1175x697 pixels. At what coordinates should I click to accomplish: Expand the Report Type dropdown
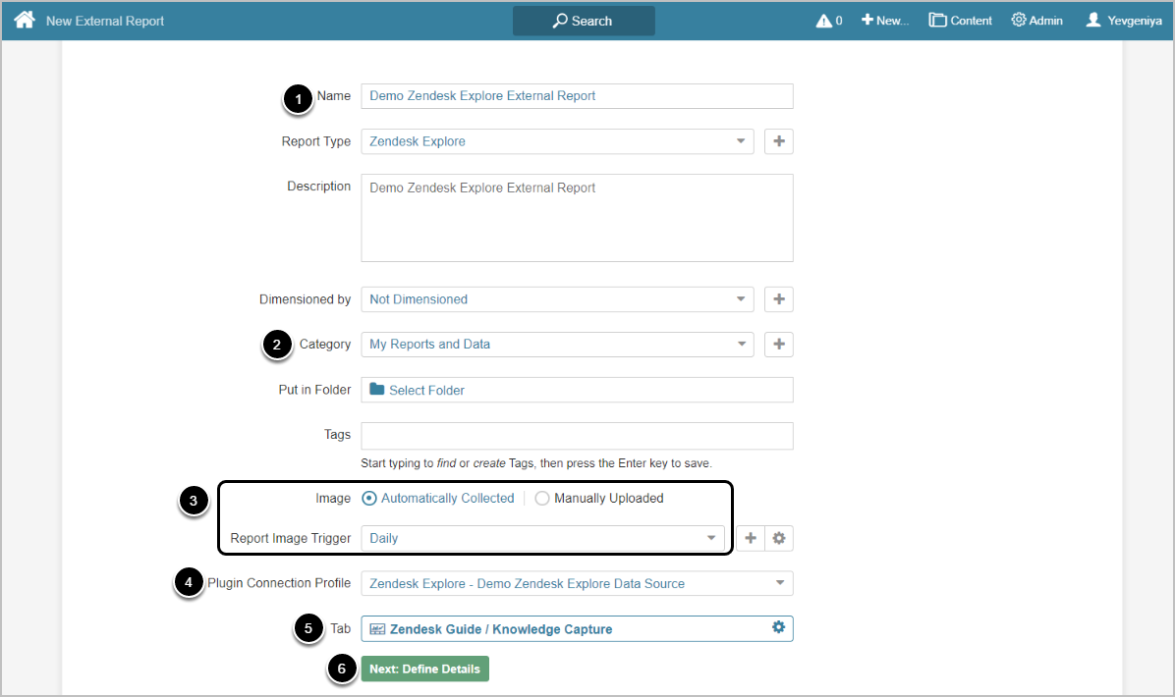point(557,141)
